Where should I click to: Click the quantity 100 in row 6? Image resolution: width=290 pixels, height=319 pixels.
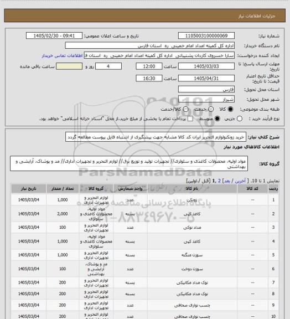coord(63,269)
